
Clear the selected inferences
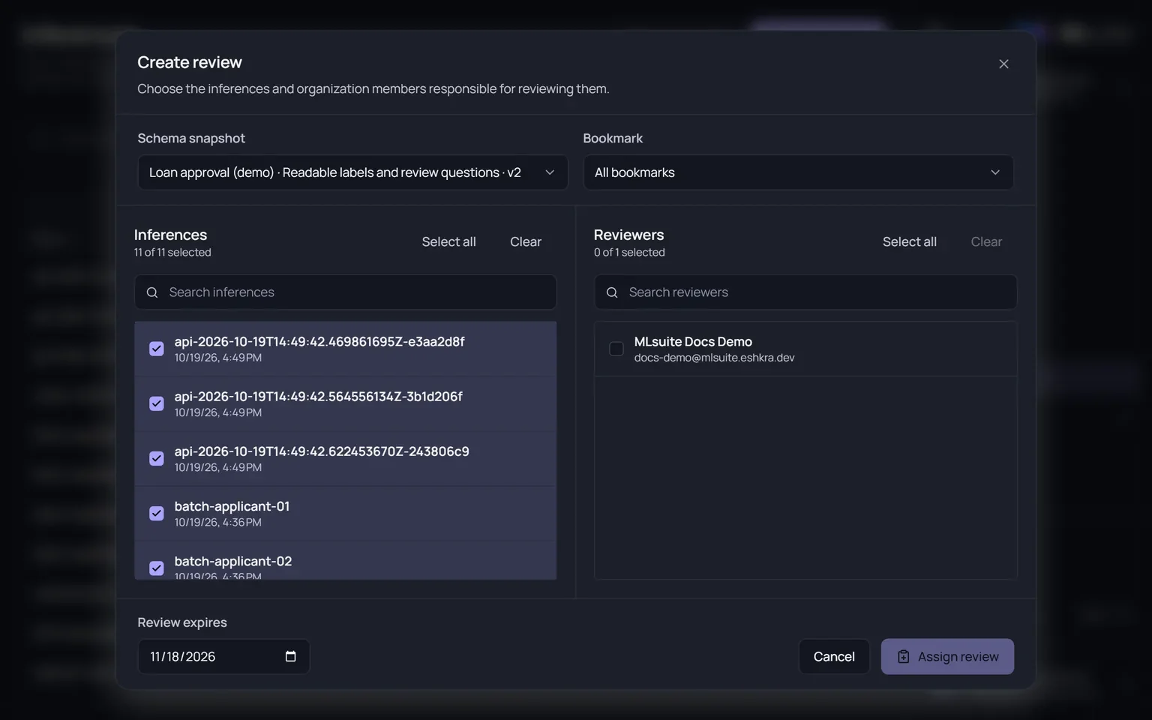click(x=526, y=241)
